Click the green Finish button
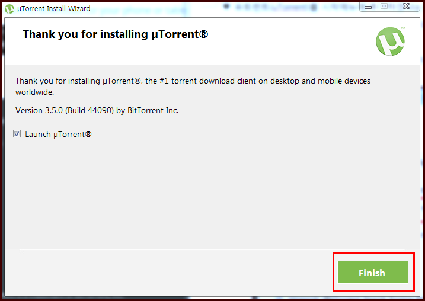The width and height of the screenshot is (425, 301). [373, 273]
